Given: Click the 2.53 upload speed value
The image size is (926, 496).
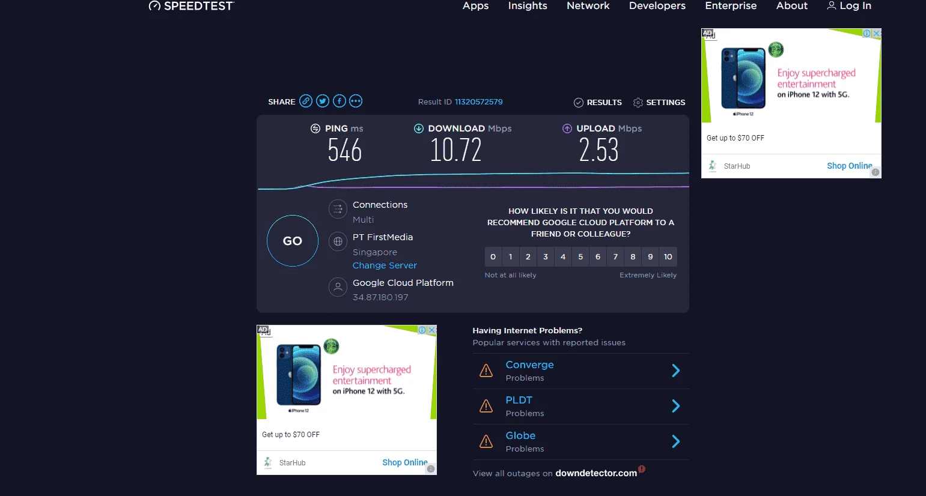Looking at the screenshot, I should click(x=599, y=150).
